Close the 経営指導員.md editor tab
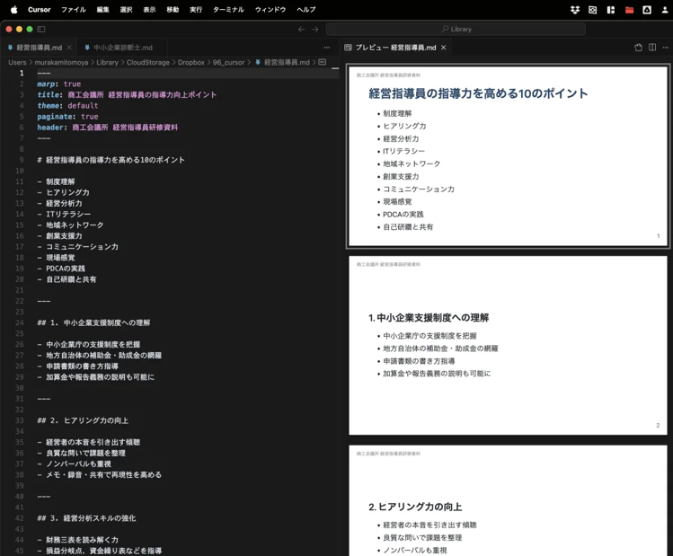The image size is (673, 556). [70, 48]
